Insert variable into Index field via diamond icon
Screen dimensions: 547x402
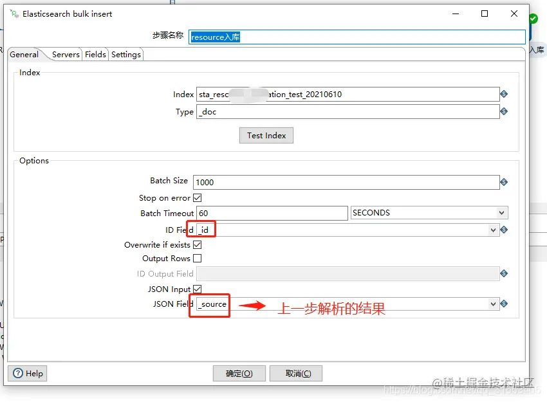click(504, 94)
